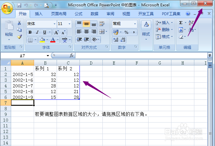Insert function with fx button
The height and width of the screenshot is (146, 215).
point(72,55)
